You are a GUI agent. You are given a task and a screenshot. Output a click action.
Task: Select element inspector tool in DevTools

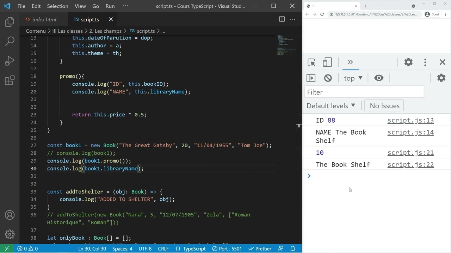[311, 62]
